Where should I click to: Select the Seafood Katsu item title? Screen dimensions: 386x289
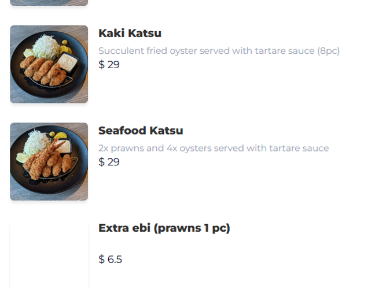coord(141,131)
